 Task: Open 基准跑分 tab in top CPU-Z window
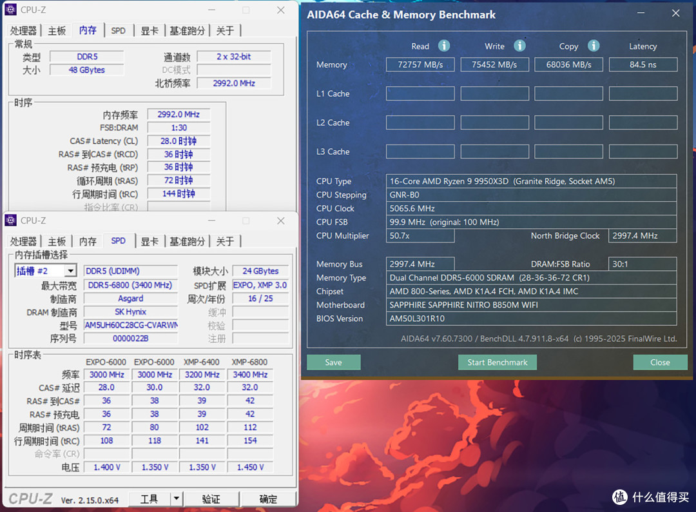[187, 31]
